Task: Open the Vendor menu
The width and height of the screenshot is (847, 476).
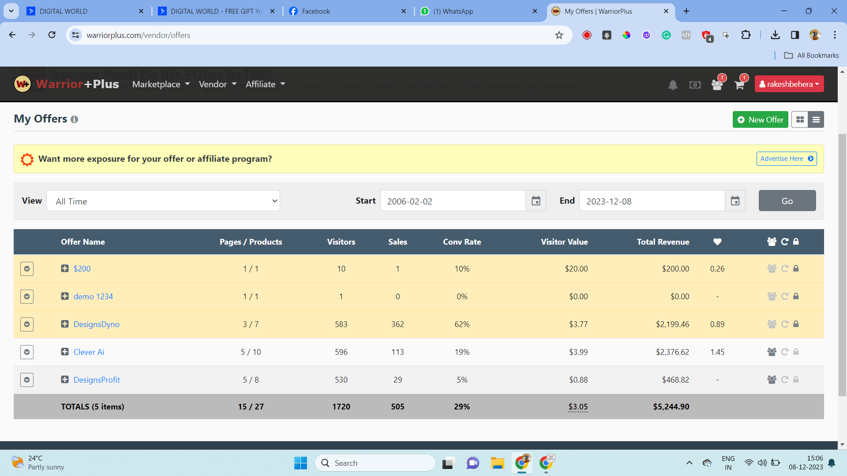Action: (218, 84)
